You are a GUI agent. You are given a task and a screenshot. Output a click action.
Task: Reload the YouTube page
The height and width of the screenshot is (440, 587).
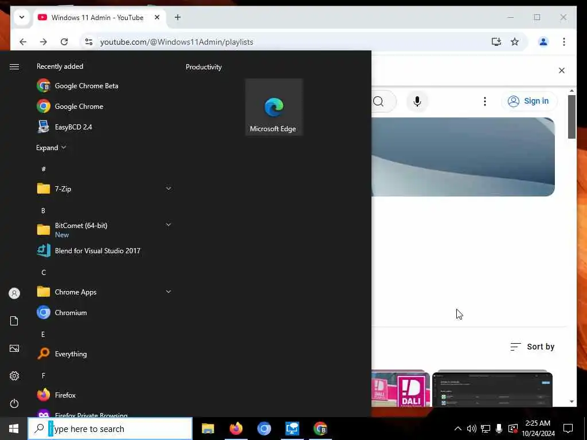point(64,42)
